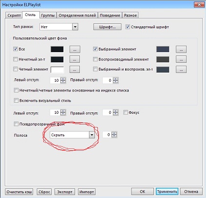Open the Поведение tab
The height and width of the screenshot is (198, 206).
click(110, 16)
